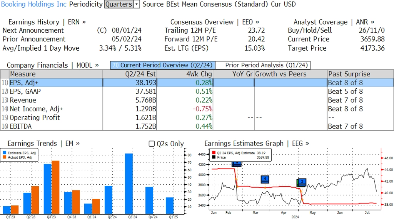The width and height of the screenshot is (394, 220).
Task: Click the Net Income 4Wk change -0.75%
Action: click(x=202, y=109)
